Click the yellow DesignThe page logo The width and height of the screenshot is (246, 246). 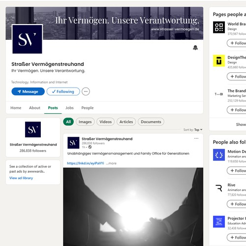[x=219, y=61]
